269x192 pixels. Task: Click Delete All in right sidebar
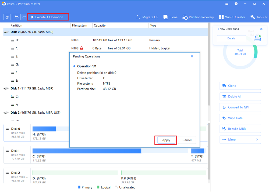click(x=240, y=96)
